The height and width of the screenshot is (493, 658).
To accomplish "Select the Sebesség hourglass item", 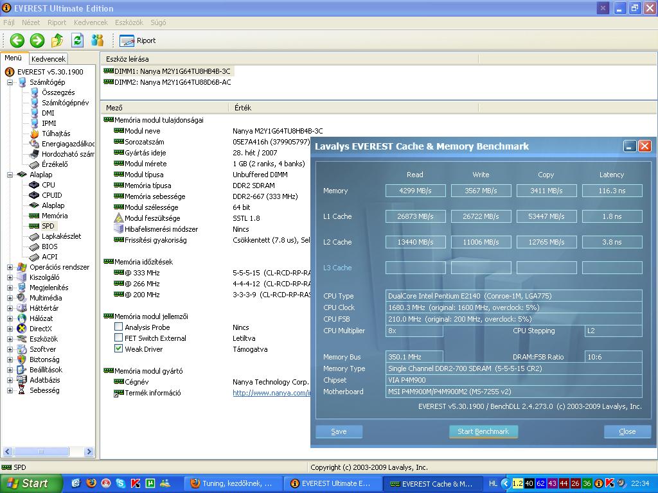I will click(x=44, y=390).
